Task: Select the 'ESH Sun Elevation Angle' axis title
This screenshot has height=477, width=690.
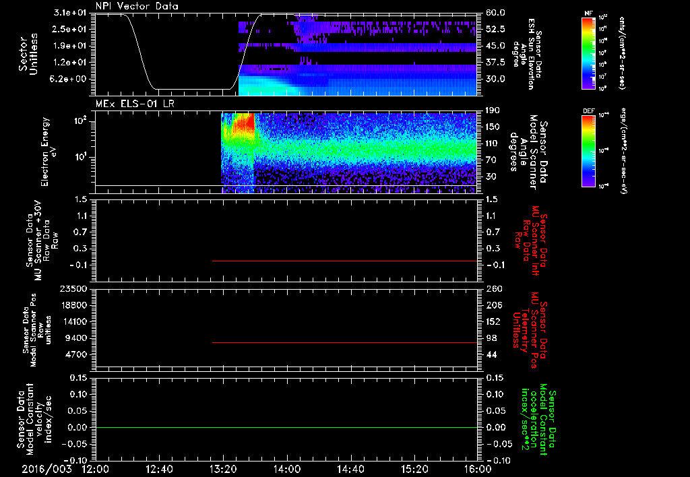Action: [x=528, y=54]
